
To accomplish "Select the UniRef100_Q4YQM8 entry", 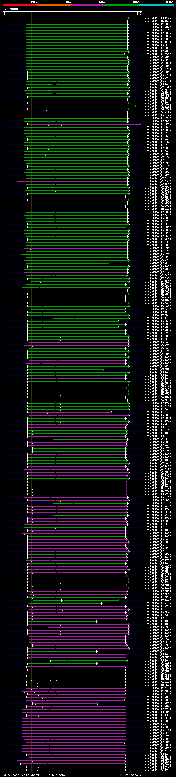I will click(158, 327).
